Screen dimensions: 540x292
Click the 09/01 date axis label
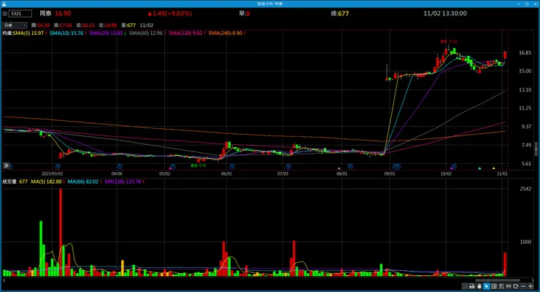(390, 174)
